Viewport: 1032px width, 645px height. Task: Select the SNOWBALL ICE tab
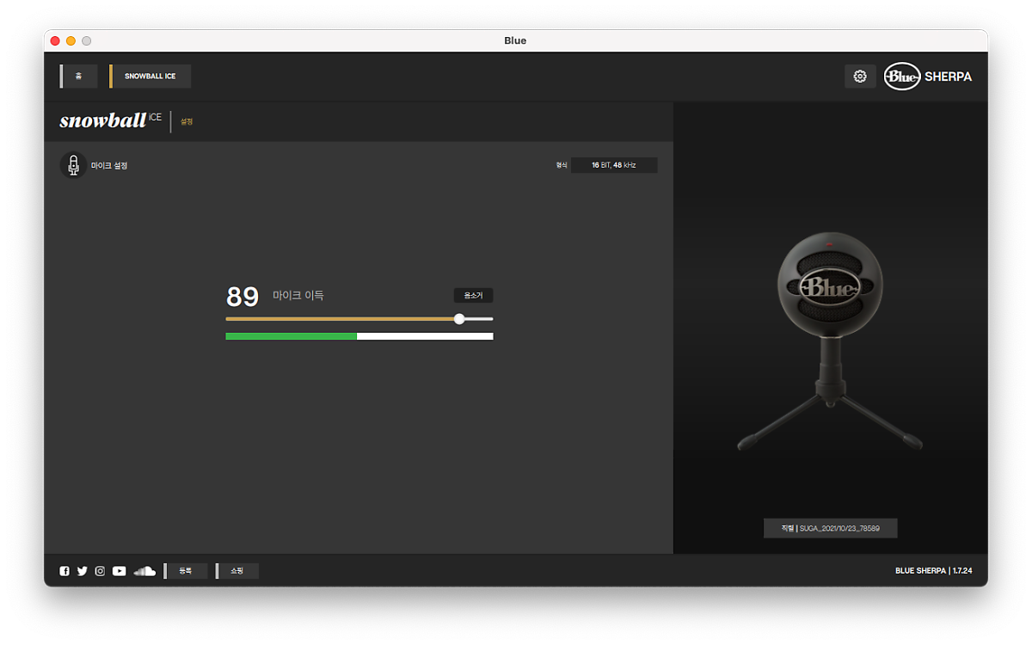point(150,77)
